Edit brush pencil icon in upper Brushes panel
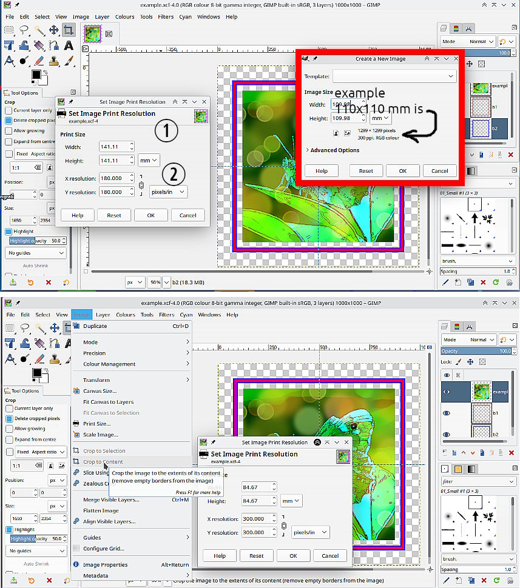This screenshot has height=588, width=520. click(445, 282)
